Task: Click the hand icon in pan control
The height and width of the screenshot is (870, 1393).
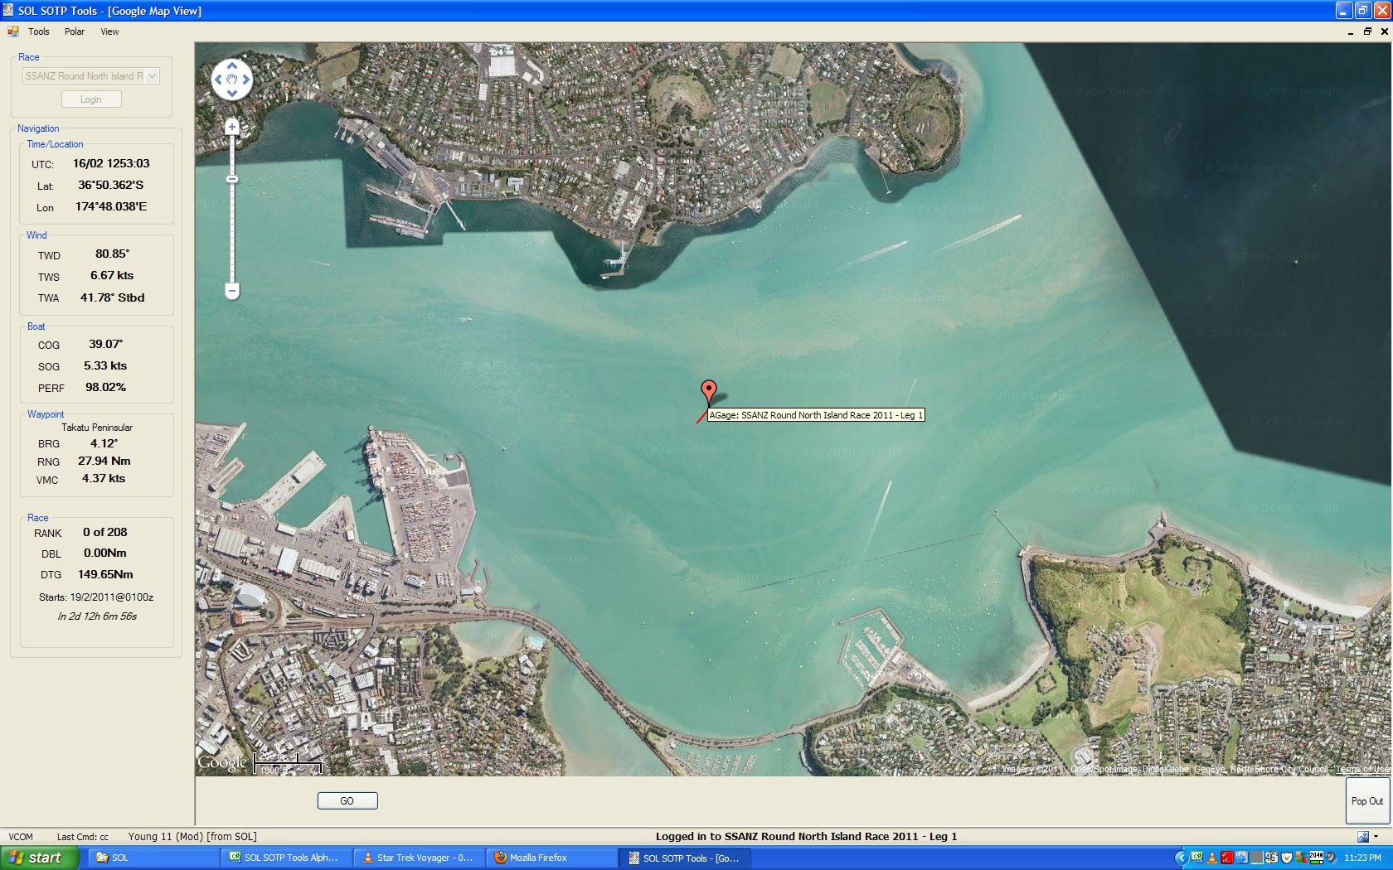Action: coord(232,80)
